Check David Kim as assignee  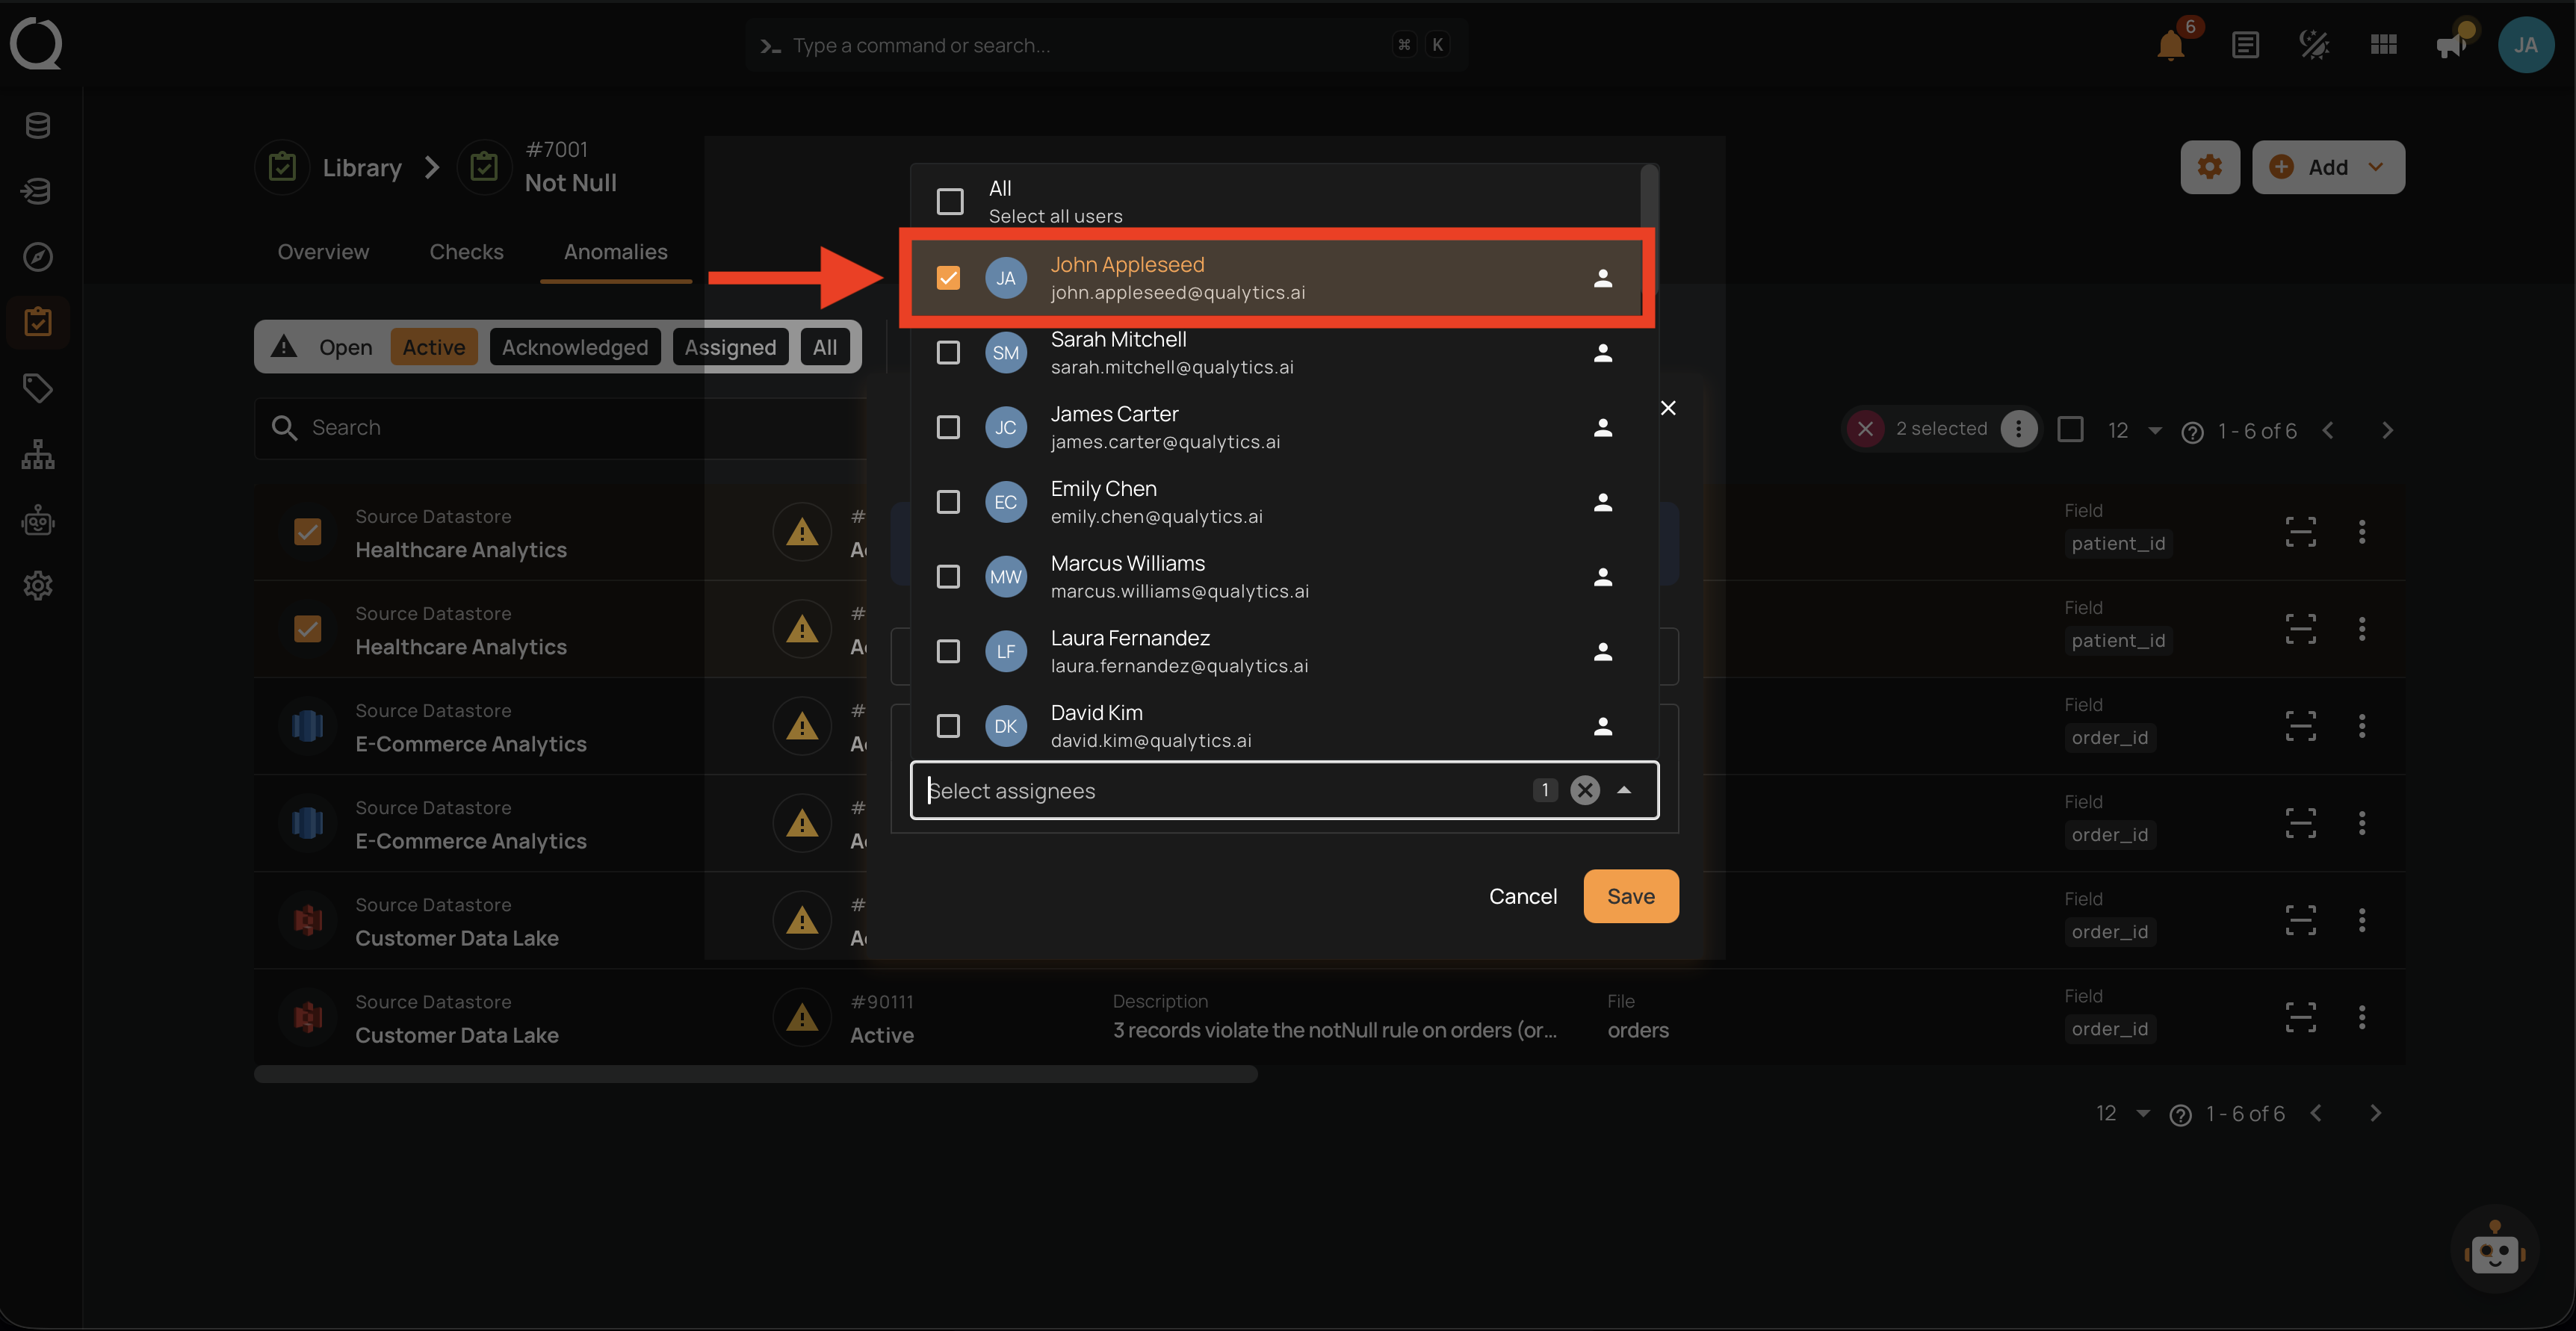(x=947, y=726)
